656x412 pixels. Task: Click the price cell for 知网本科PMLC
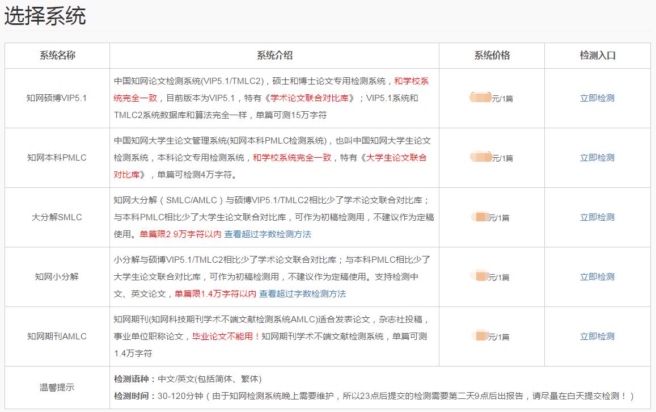tap(492, 157)
